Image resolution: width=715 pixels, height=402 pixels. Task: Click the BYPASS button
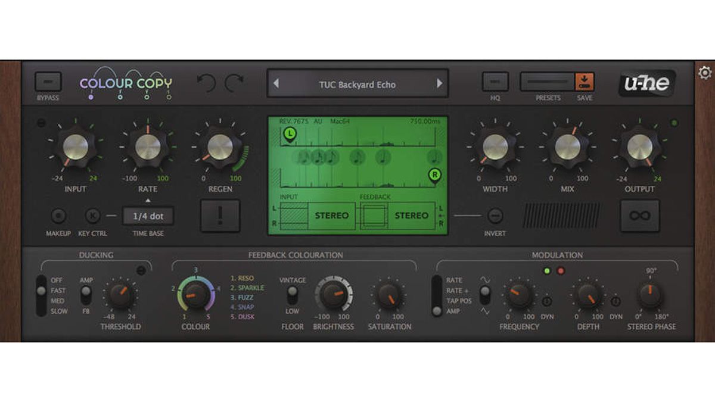coord(48,80)
